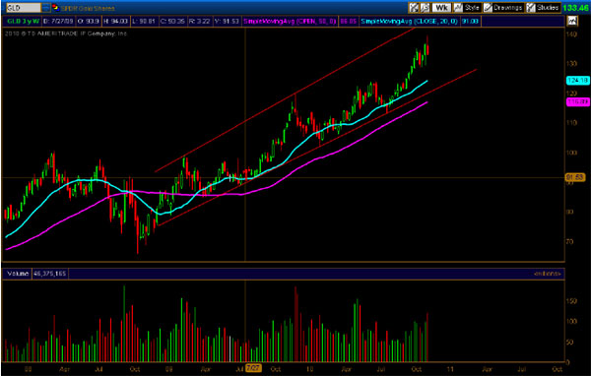The width and height of the screenshot is (591, 376).
Task: Click the magenta 116.89 price axis tag
Action: [577, 101]
